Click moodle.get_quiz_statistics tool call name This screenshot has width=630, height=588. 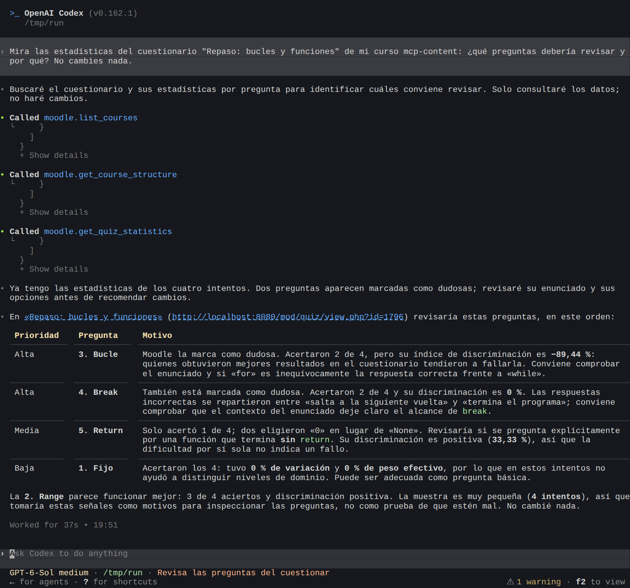click(x=108, y=231)
